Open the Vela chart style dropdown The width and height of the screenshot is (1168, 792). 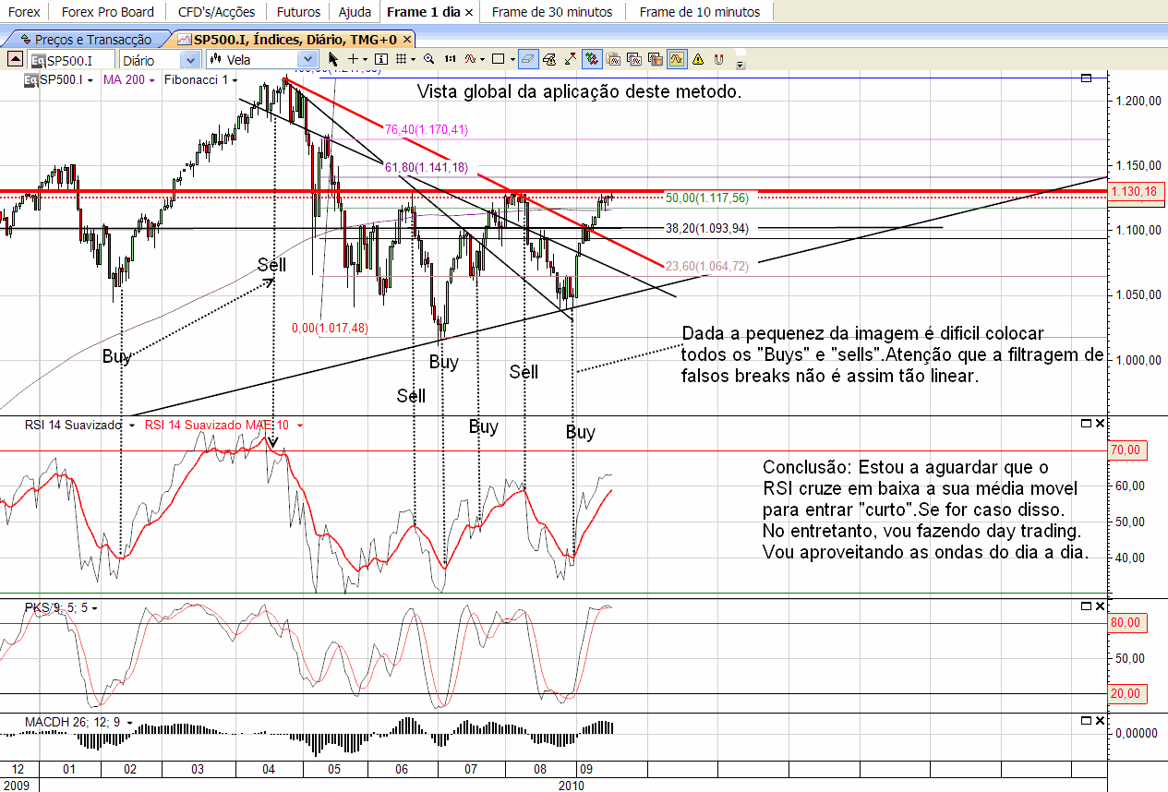307,60
